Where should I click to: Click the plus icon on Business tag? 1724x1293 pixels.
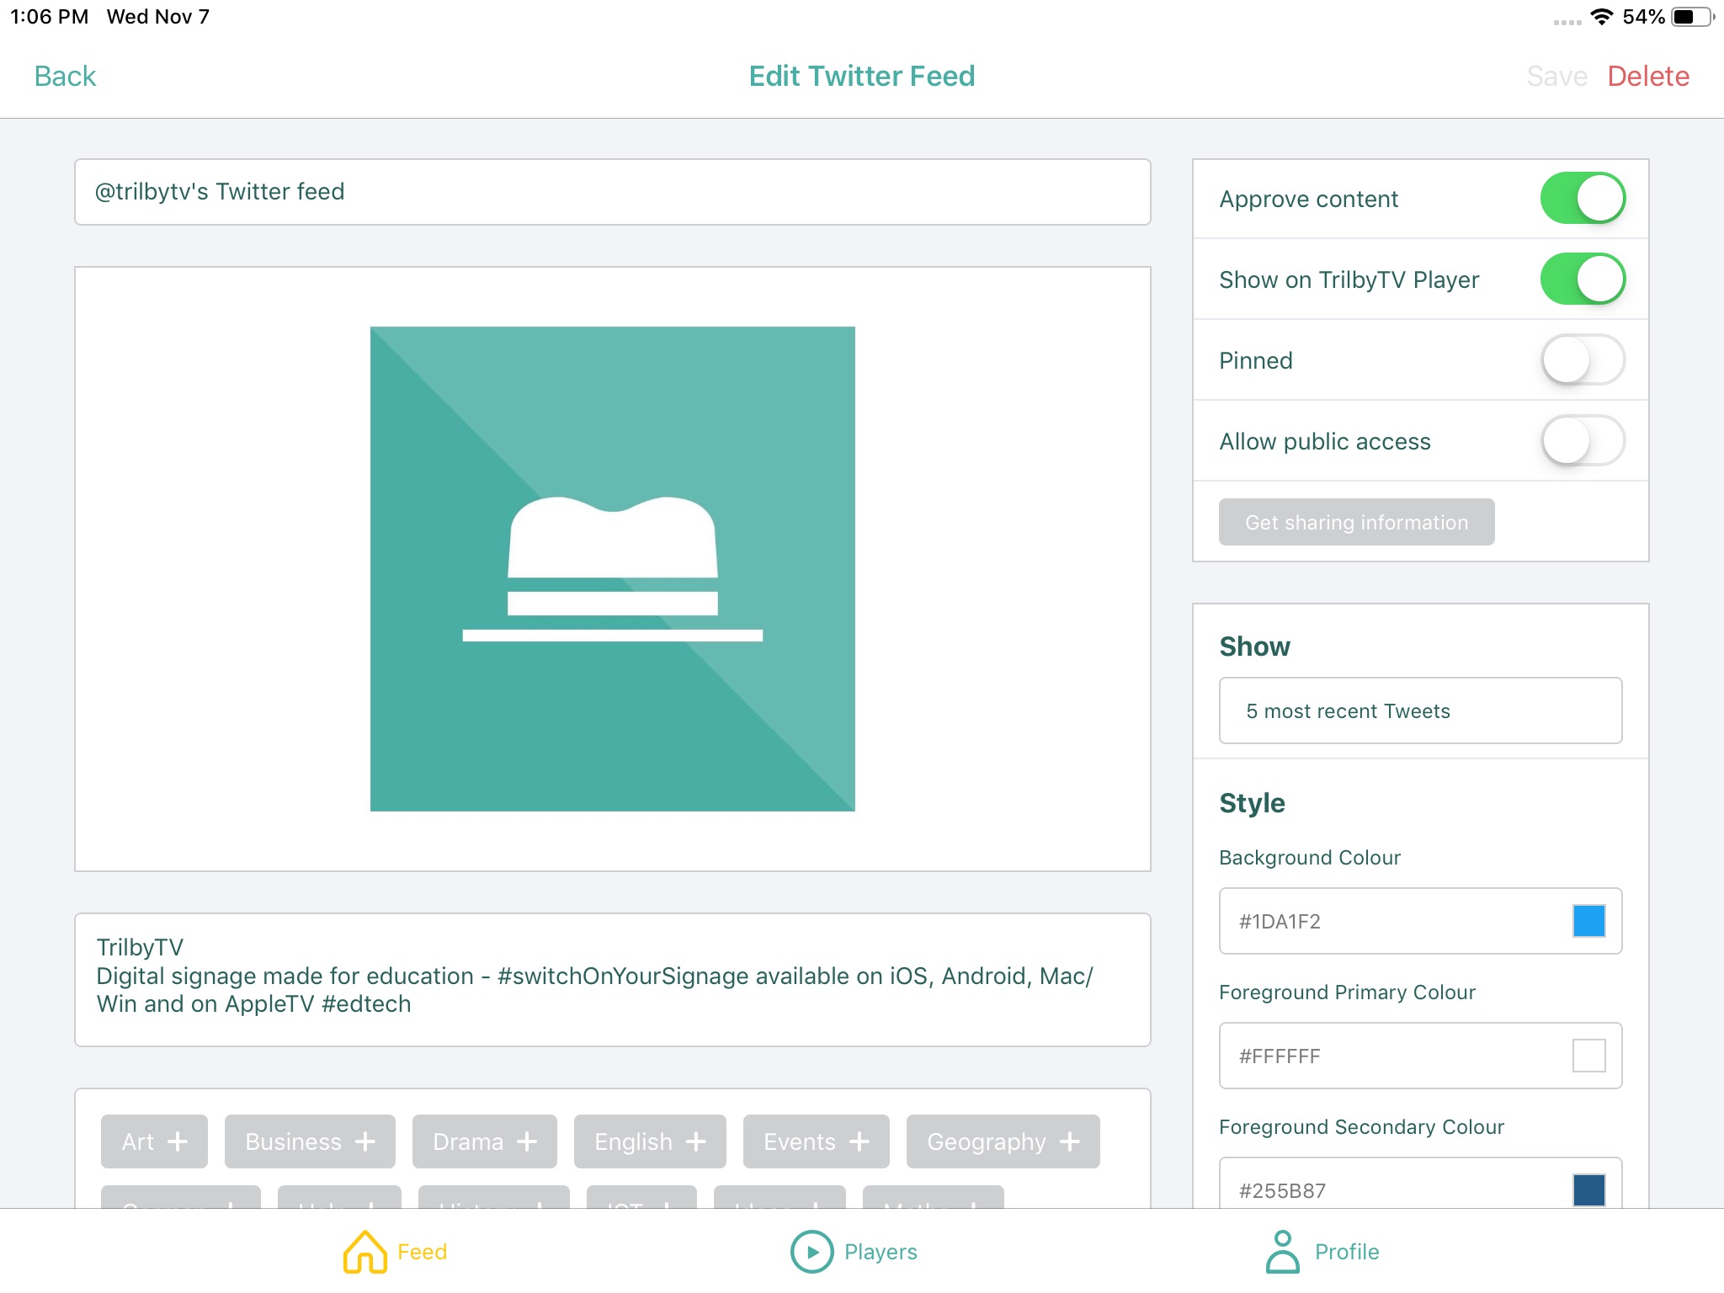(x=365, y=1141)
